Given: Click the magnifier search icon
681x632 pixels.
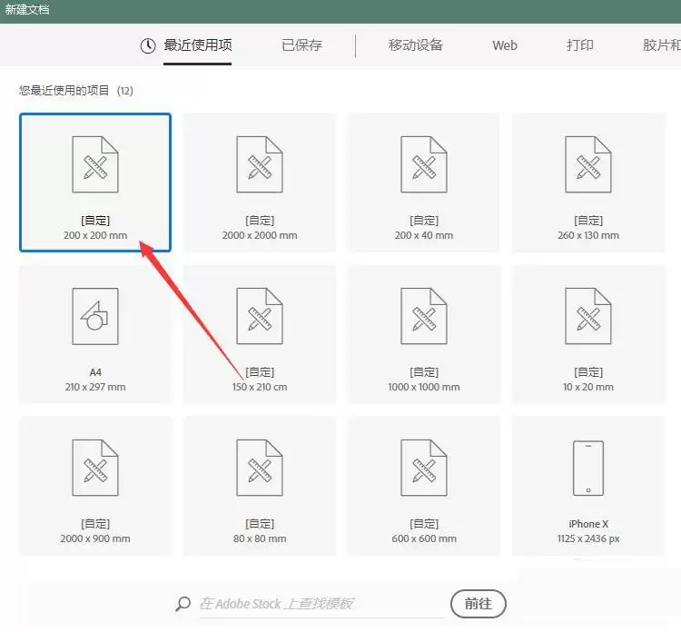Looking at the screenshot, I should tap(183, 604).
